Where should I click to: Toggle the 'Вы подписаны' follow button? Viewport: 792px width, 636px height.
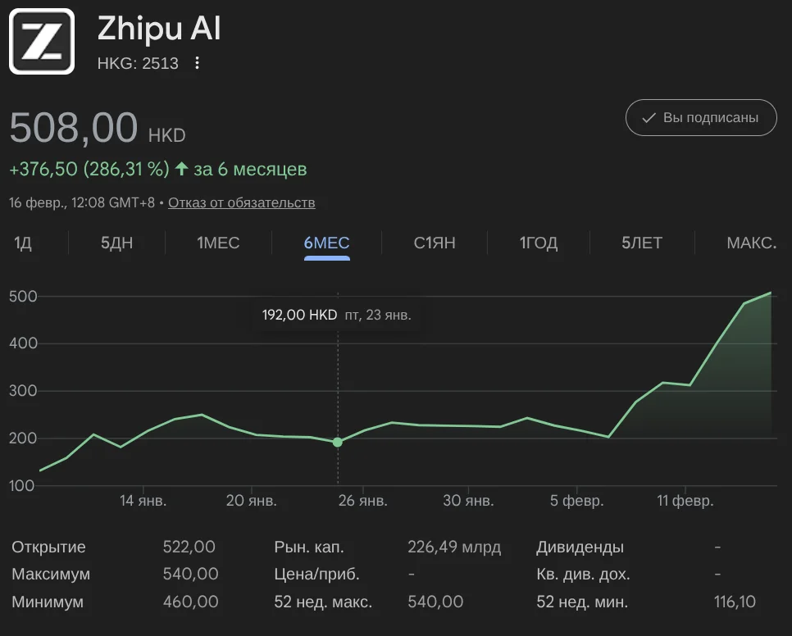(x=701, y=118)
